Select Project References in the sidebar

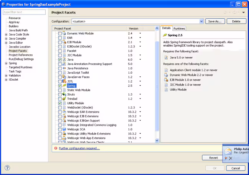(21, 55)
